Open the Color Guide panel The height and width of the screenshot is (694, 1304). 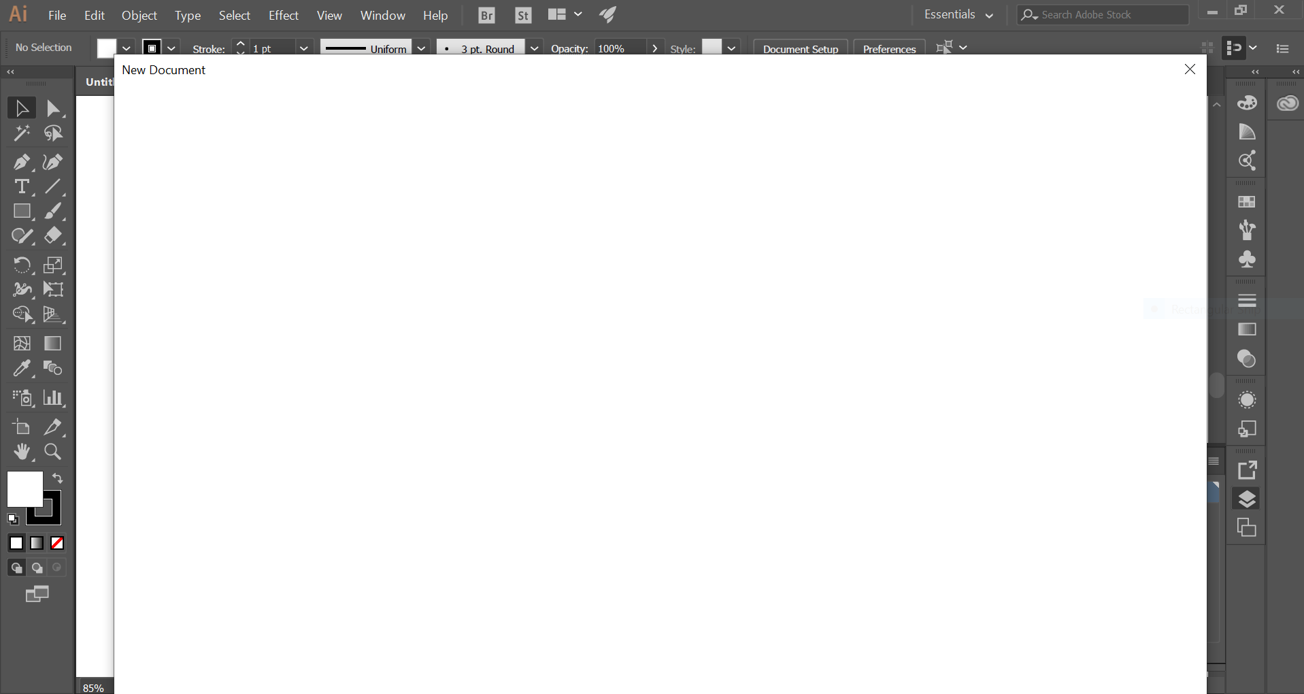tap(1247, 132)
